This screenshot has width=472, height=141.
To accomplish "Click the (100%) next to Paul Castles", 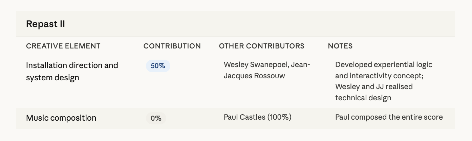I will coord(279,117).
